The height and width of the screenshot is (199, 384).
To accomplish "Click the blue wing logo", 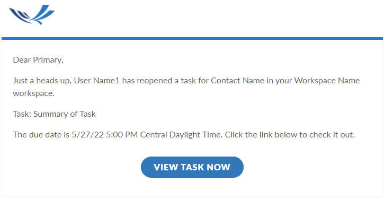I will click(x=32, y=14).
